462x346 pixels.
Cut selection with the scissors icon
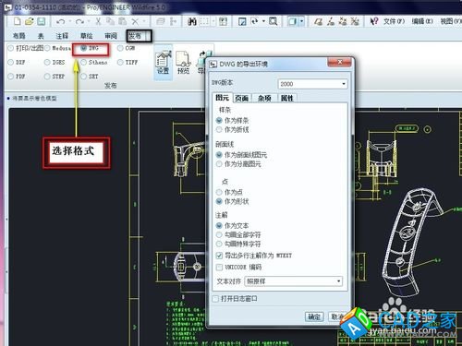point(98,21)
